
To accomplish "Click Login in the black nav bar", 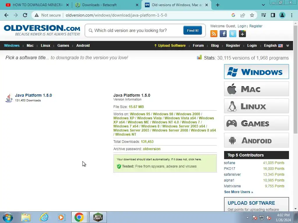I will click(x=252, y=46).
